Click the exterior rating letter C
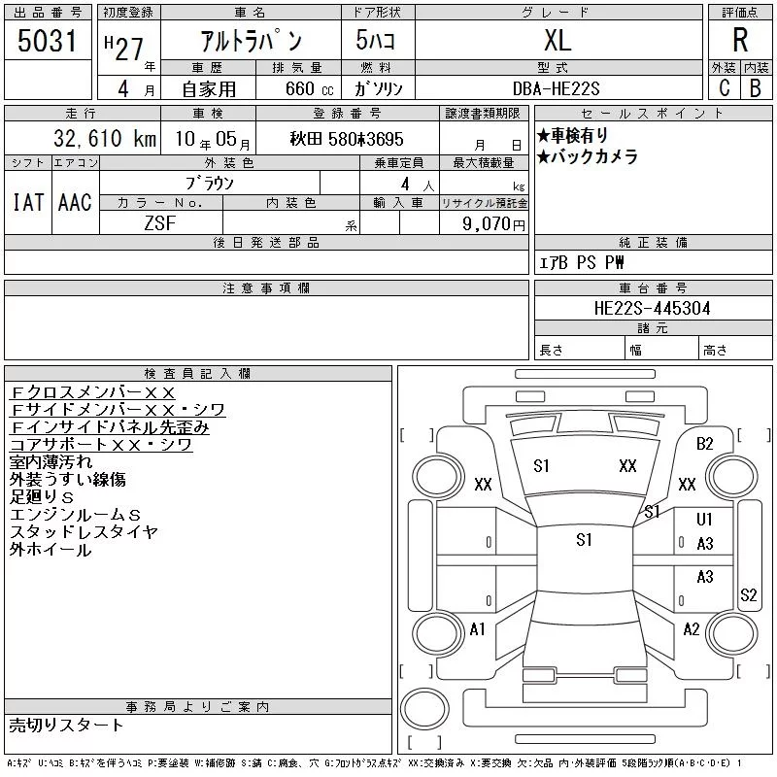The width and height of the screenshot is (777, 777). 724,87
